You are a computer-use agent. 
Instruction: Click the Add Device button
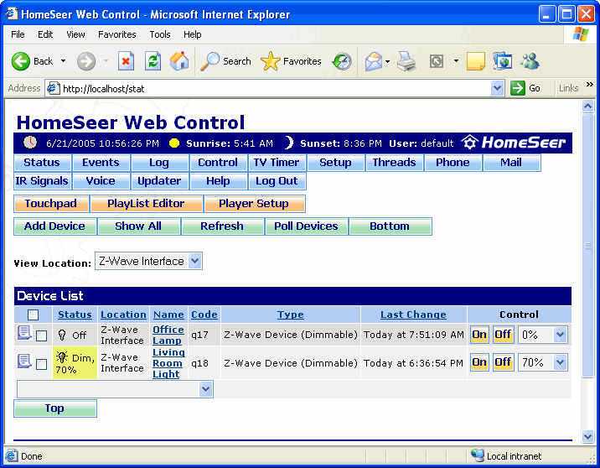(x=54, y=226)
